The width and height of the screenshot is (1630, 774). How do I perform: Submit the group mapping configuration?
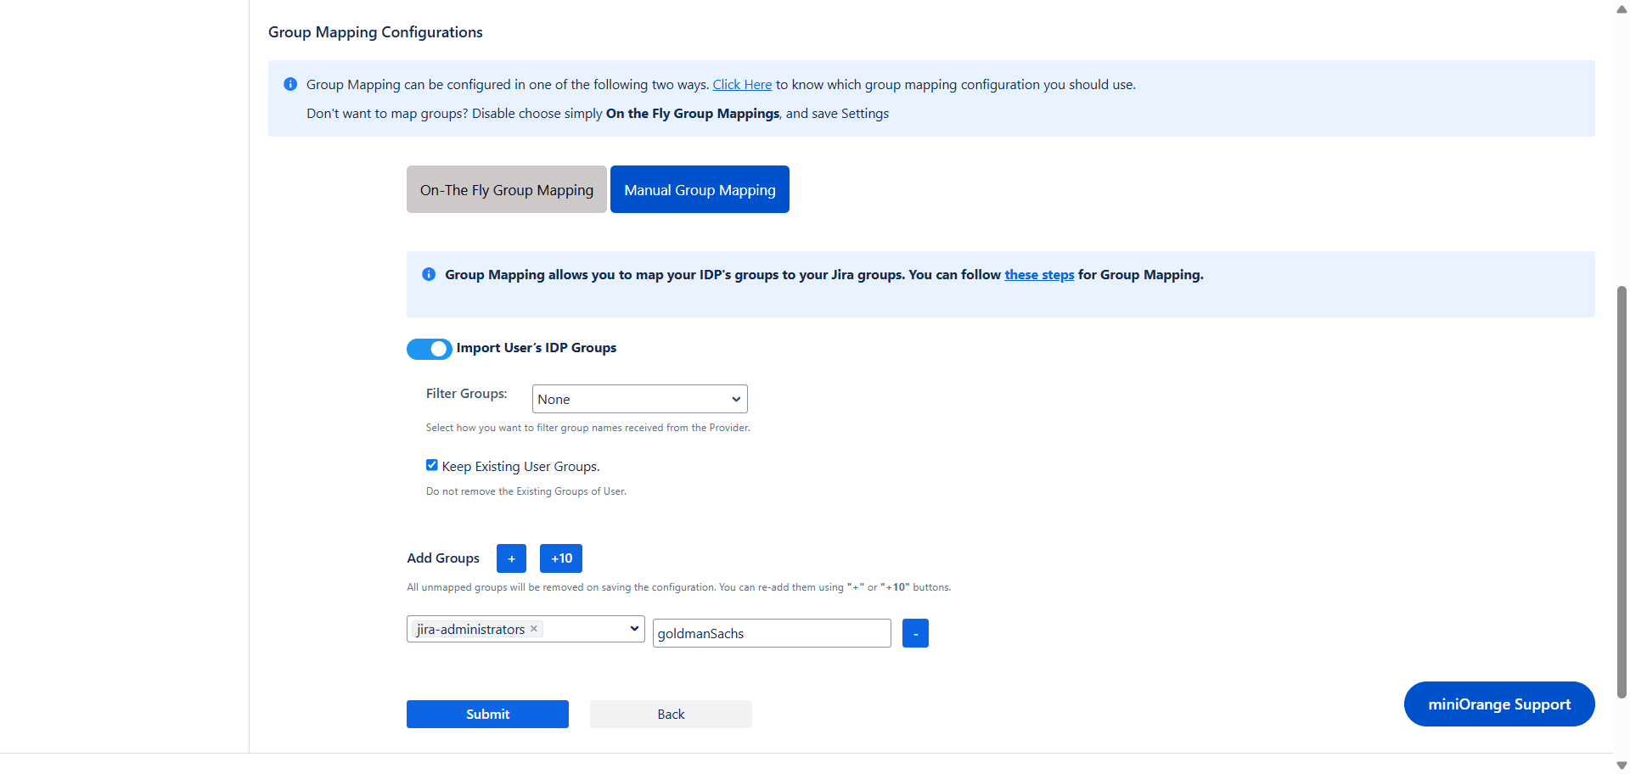[487, 715]
